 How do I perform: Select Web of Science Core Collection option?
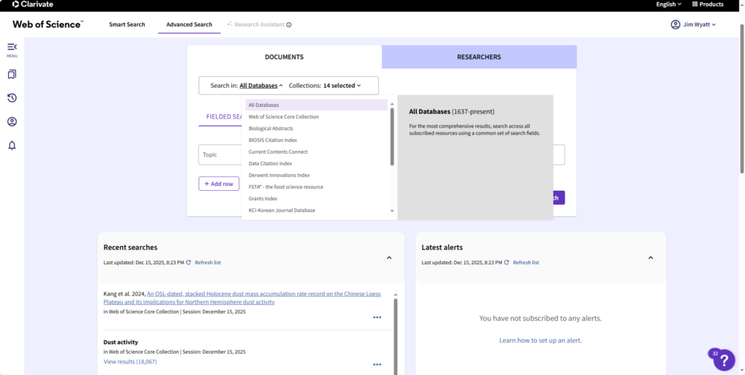click(284, 117)
